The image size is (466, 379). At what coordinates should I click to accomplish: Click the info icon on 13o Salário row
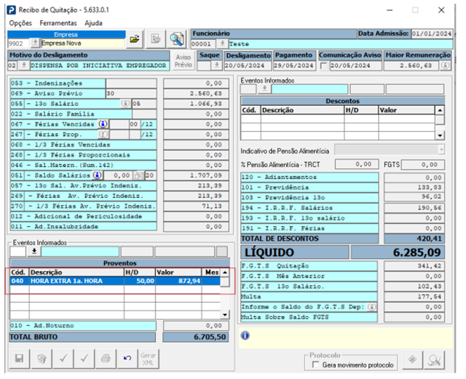point(126,104)
